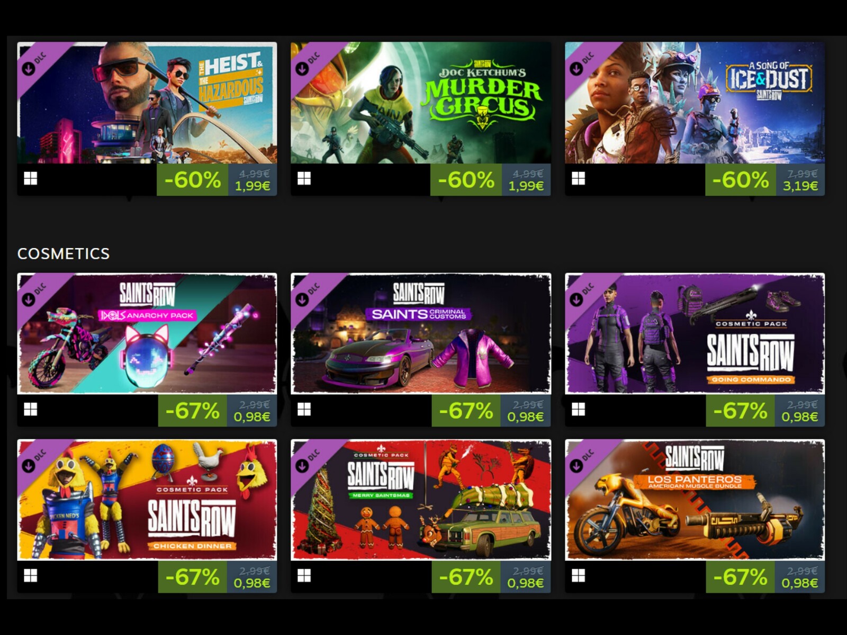
Task: Open Doc Ketchum's Murder Circus banner
Action: point(421,103)
